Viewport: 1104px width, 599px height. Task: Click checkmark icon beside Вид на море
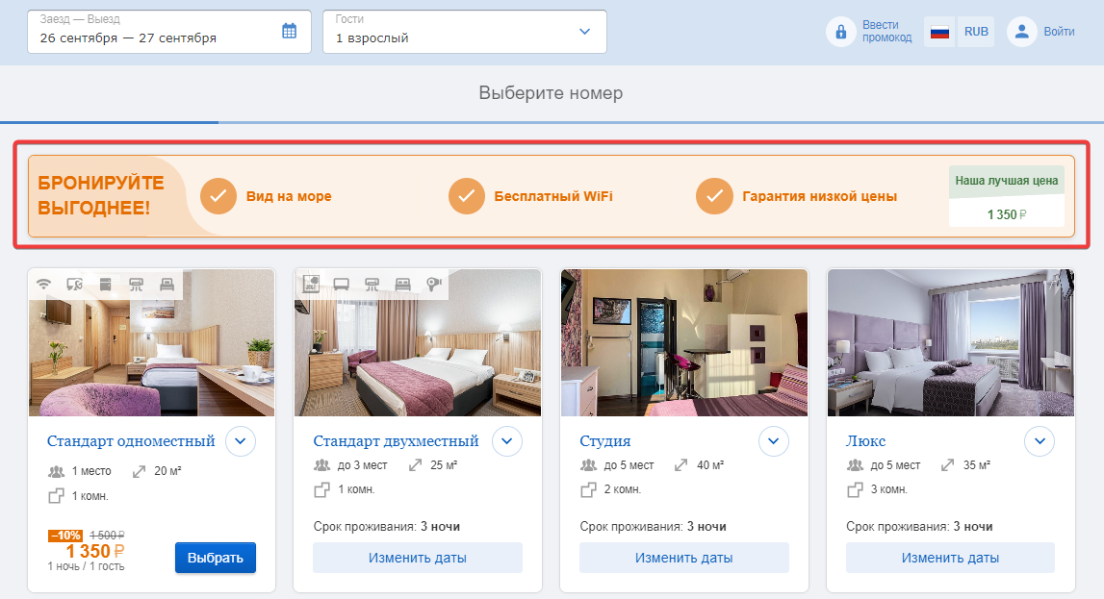[218, 196]
